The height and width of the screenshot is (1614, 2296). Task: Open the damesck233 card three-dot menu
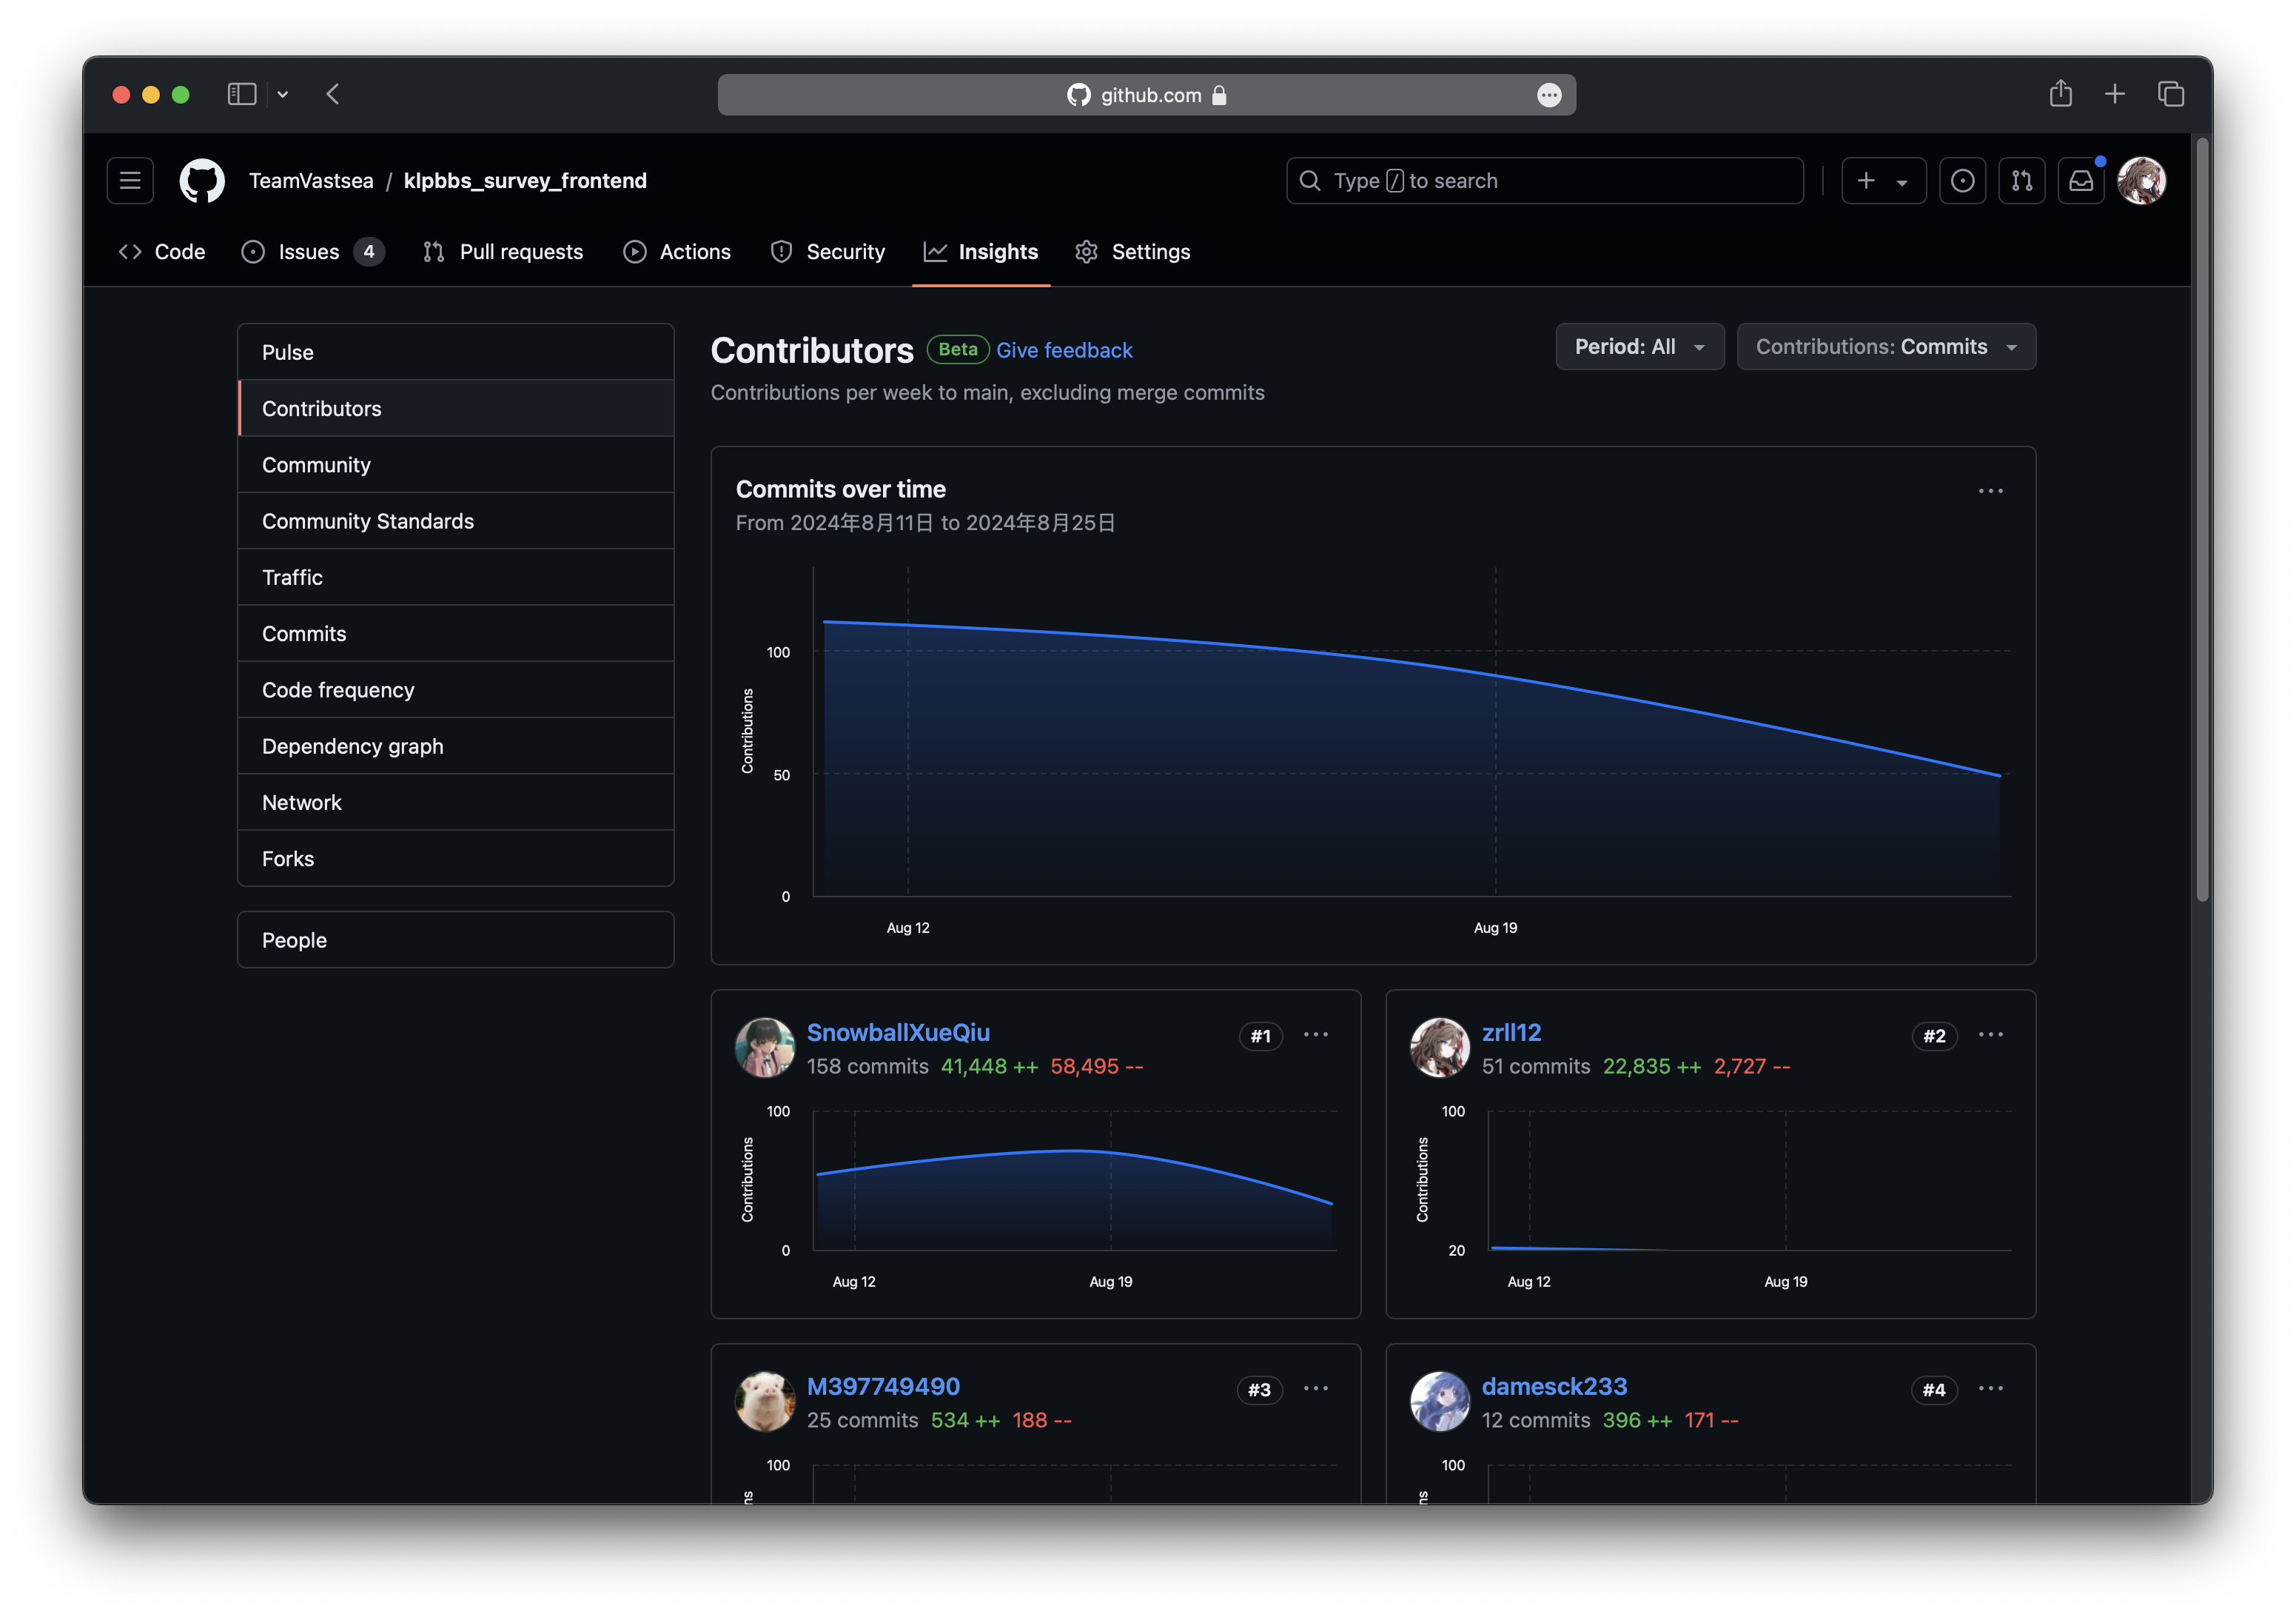1990,1389
